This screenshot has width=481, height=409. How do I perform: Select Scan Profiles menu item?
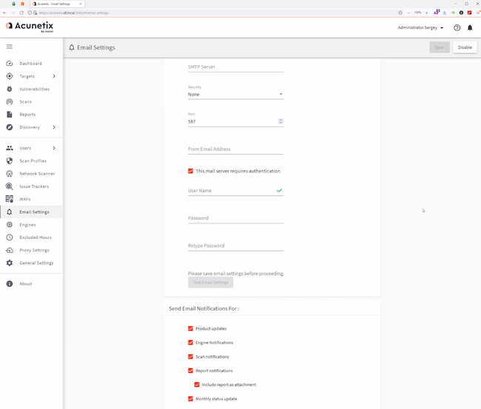pos(33,160)
